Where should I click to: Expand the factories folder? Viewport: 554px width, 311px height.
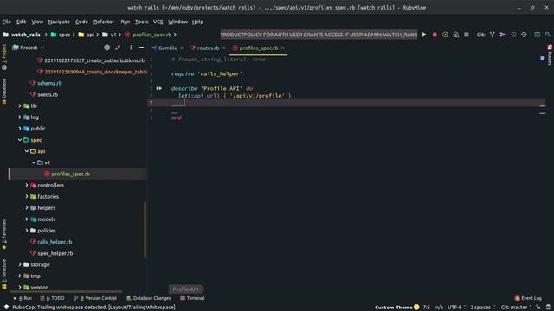(27, 196)
